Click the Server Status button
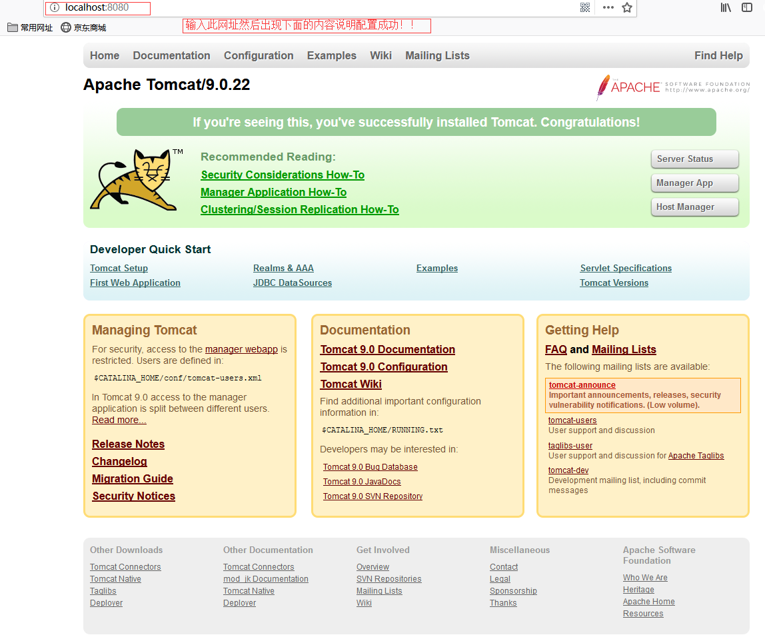Image resolution: width=765 pixels, height=643 pixels. coord(694,159)
